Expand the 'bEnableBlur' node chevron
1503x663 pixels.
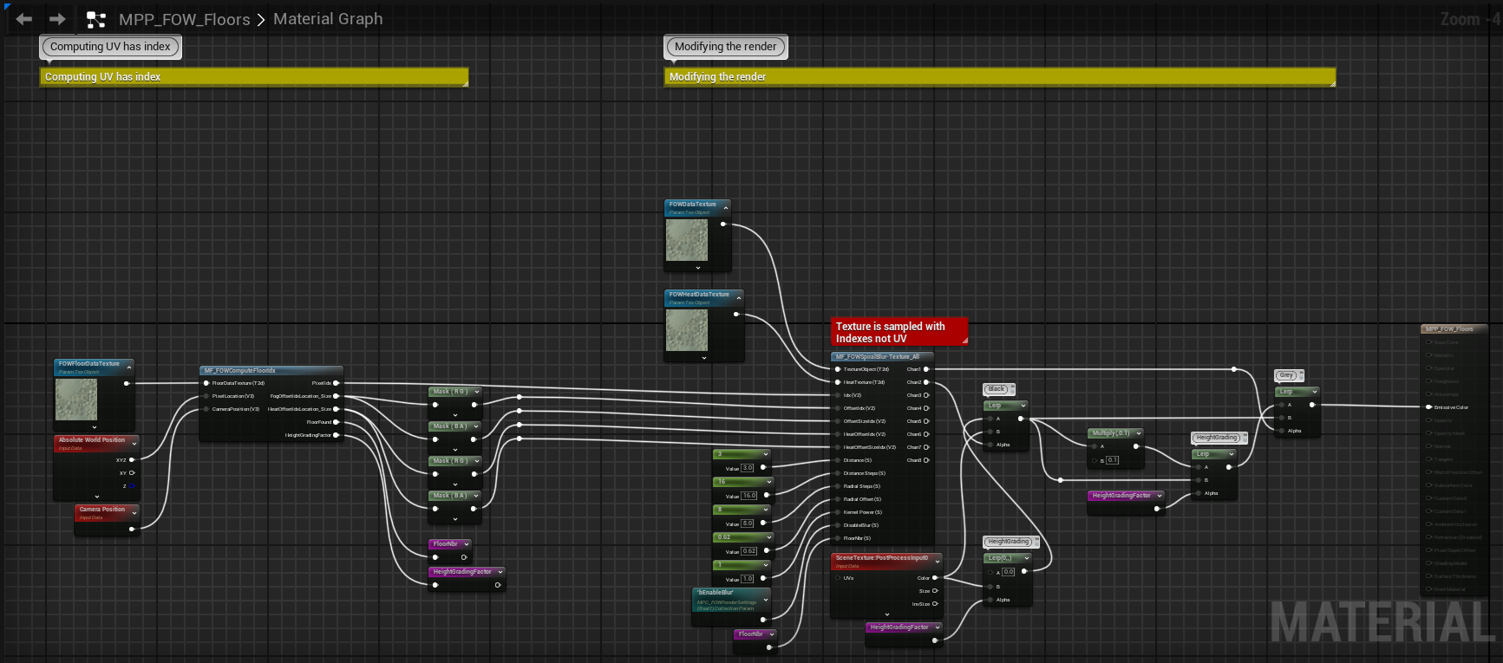[765, 600]
